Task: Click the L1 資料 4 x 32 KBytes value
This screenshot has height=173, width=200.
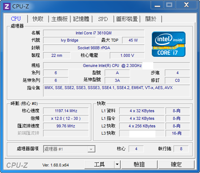Action: point(142,111)
